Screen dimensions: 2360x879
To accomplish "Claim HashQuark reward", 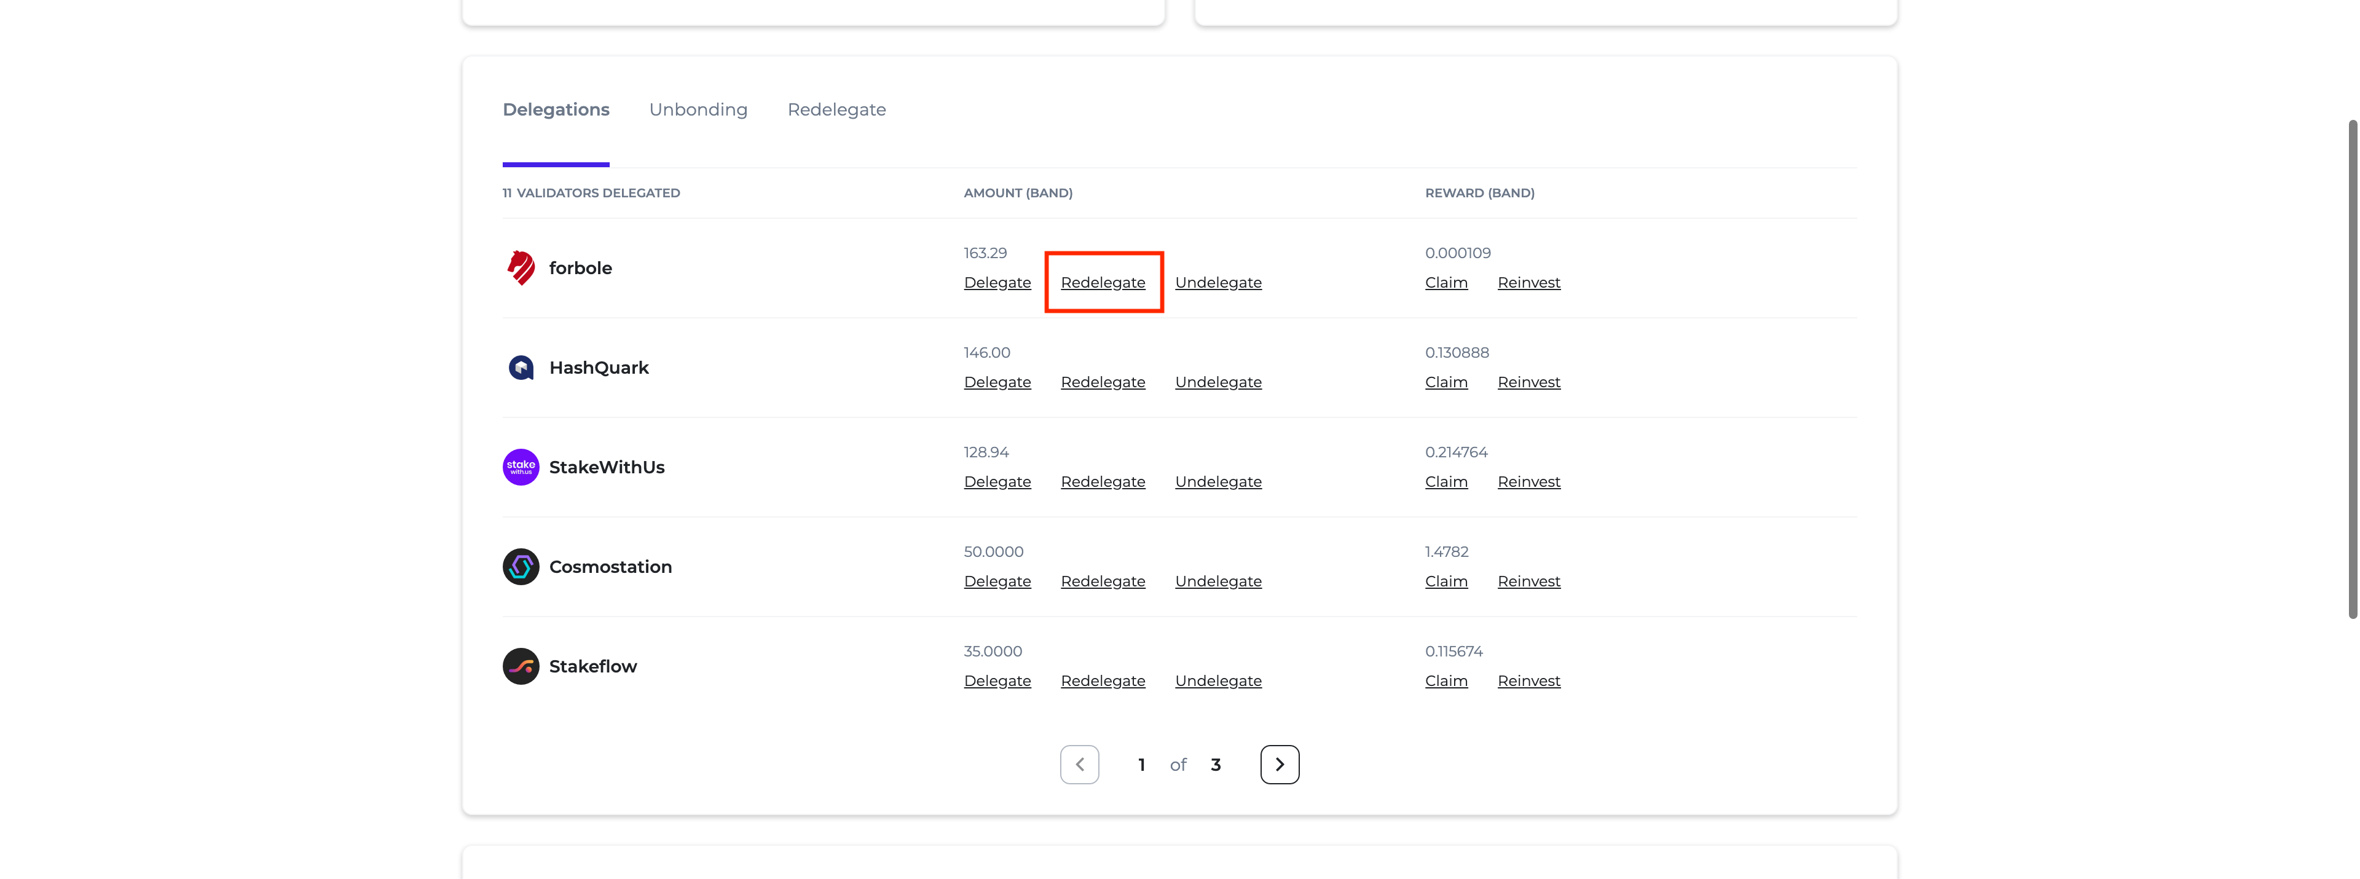I will (1447, 382).
